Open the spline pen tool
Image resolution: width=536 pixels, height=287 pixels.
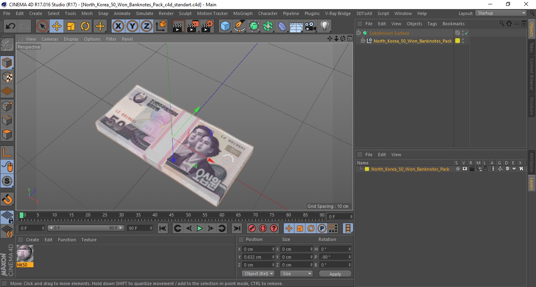click(240, 26)
